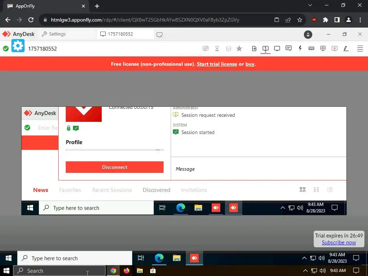
Task: Click the active AnyDesk icon in innermost taskbar
Action: [234, 208]
